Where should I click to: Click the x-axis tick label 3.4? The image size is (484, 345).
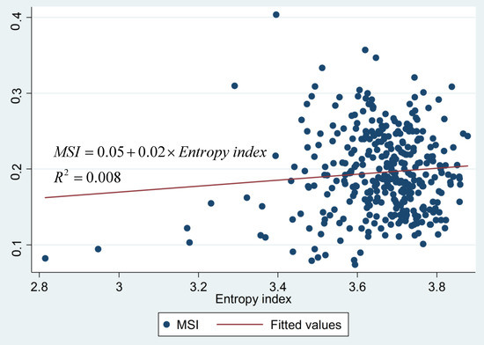point(277,287)
